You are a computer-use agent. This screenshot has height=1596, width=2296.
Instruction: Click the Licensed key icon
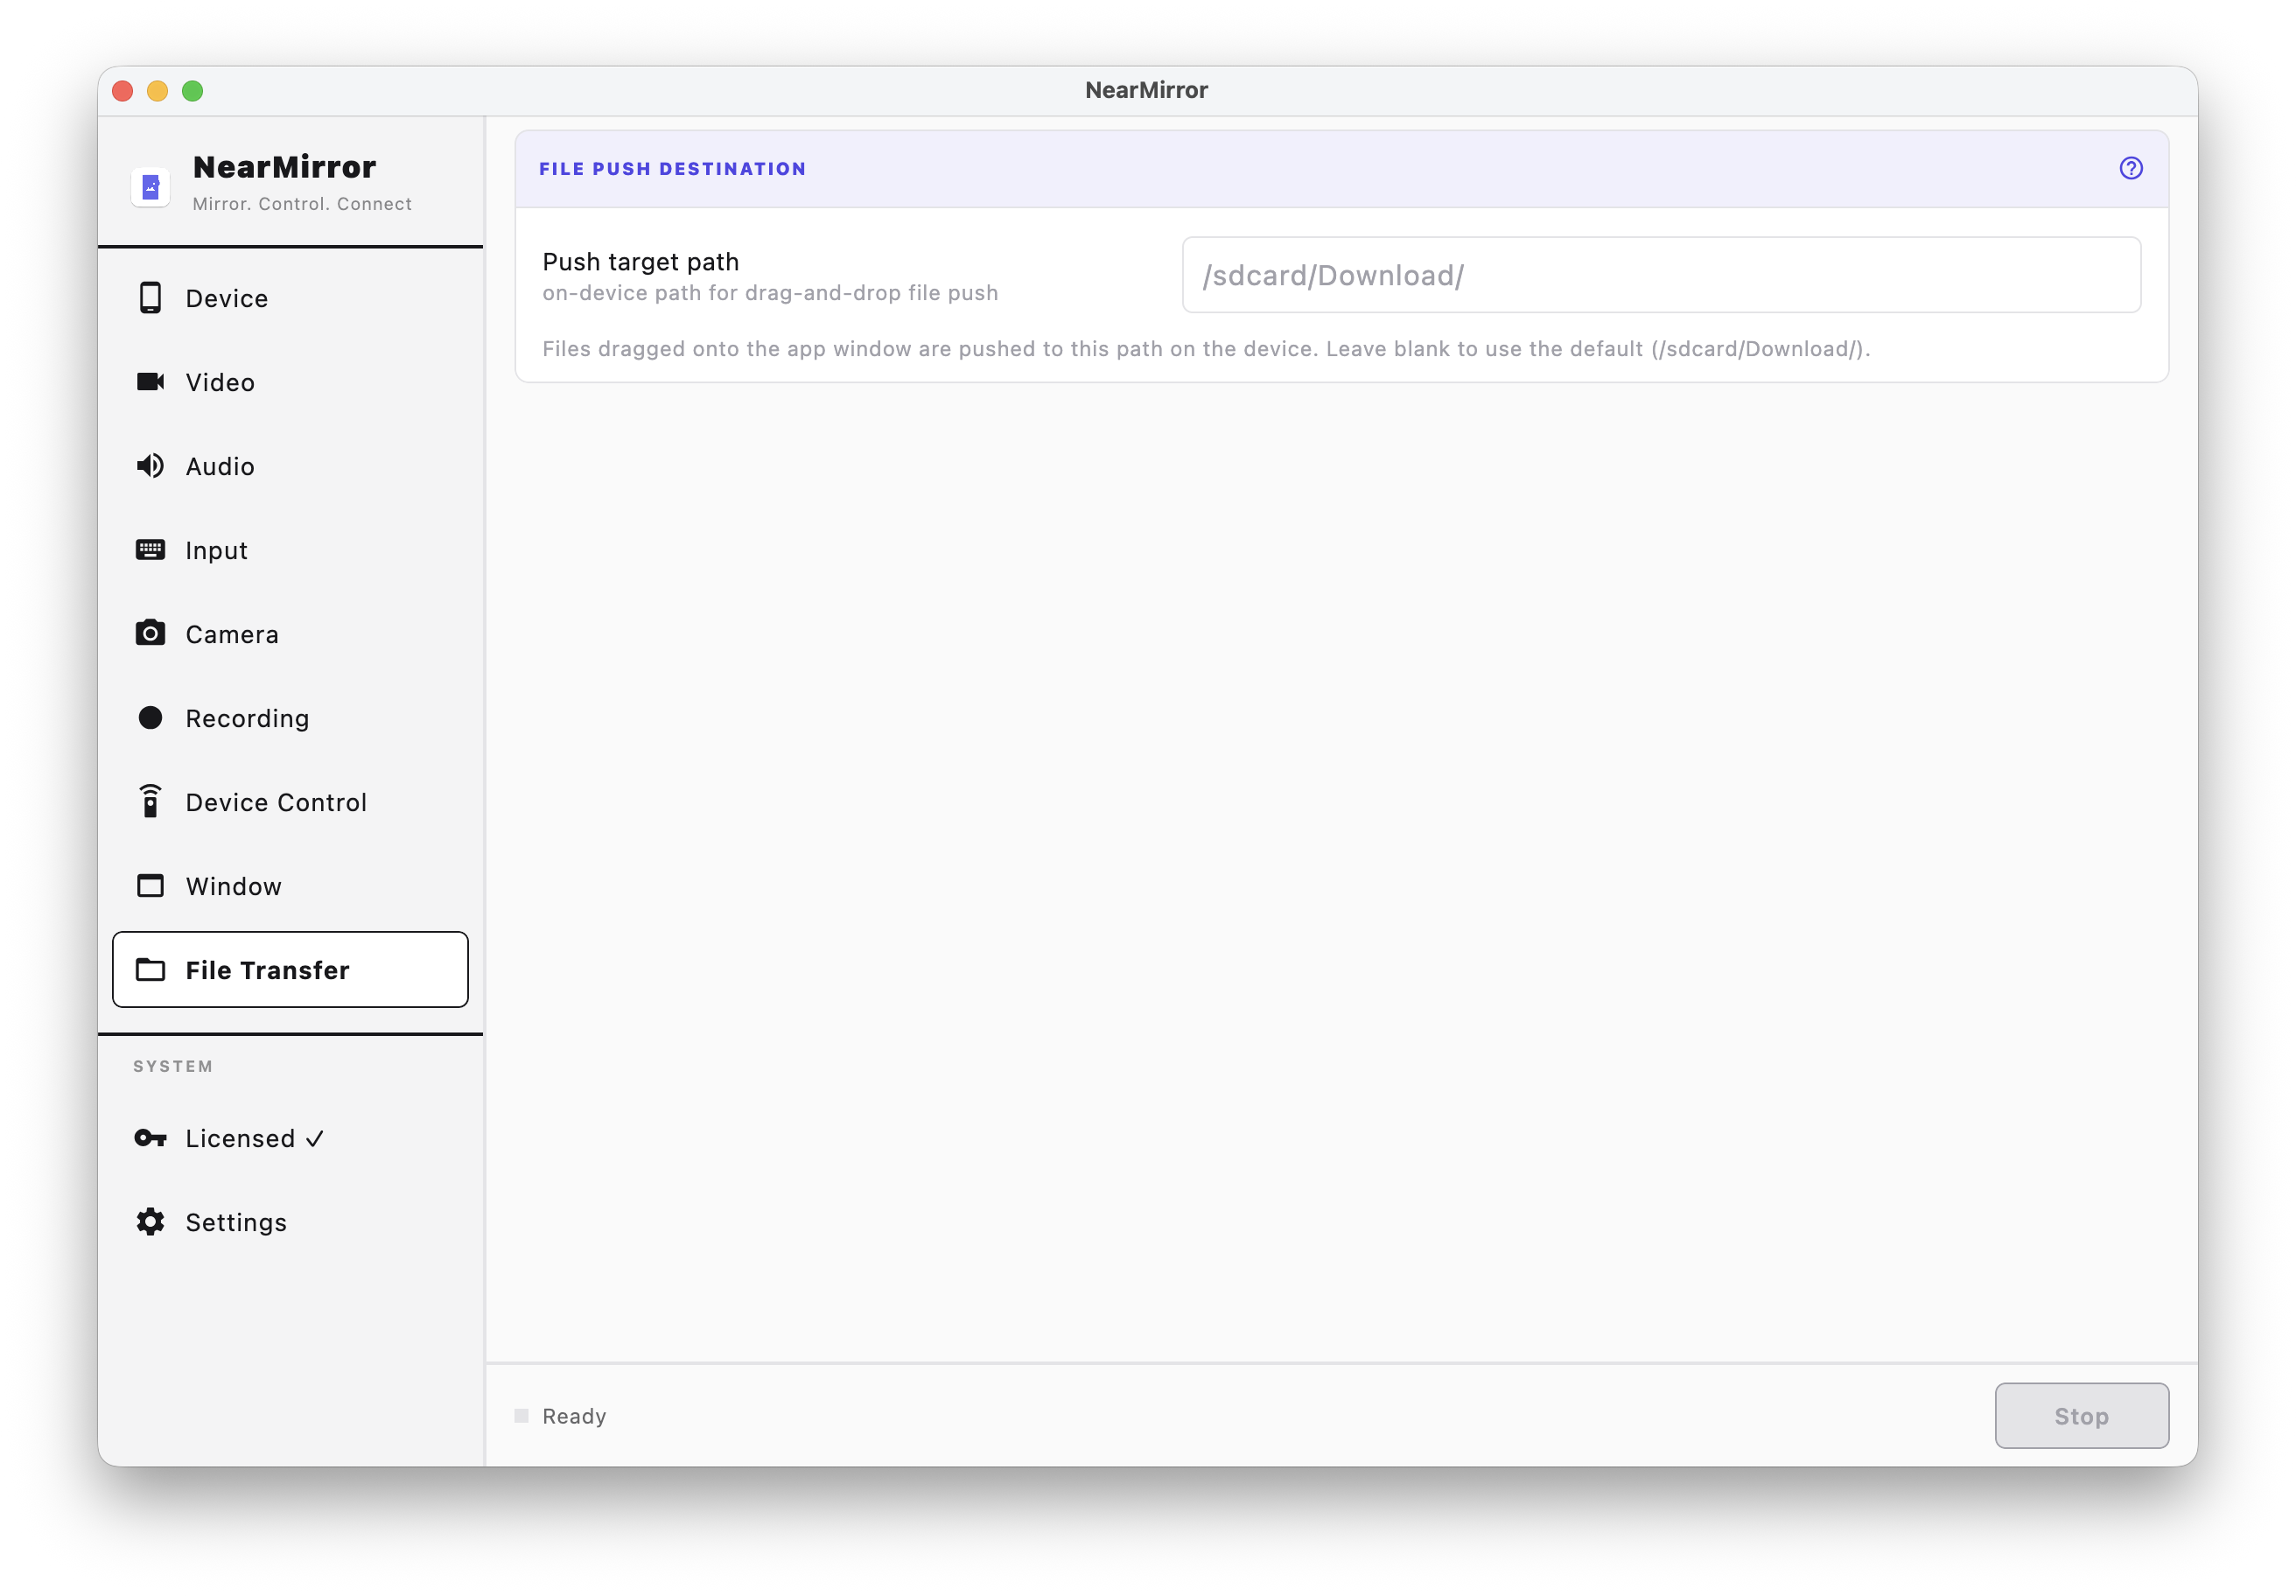(x=150, y=1138)
